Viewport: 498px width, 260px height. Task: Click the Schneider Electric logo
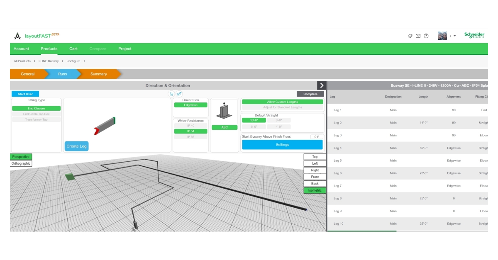[x=474, y=36]
